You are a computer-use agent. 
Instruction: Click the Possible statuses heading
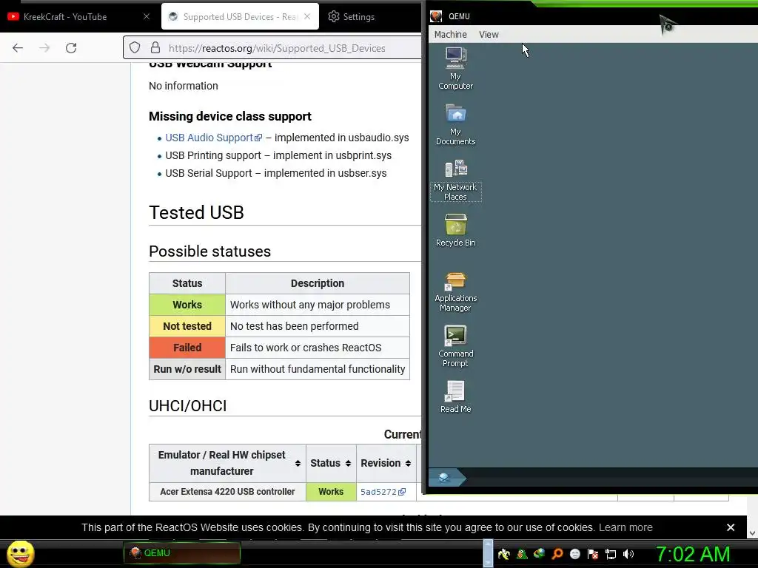(209, 251)
